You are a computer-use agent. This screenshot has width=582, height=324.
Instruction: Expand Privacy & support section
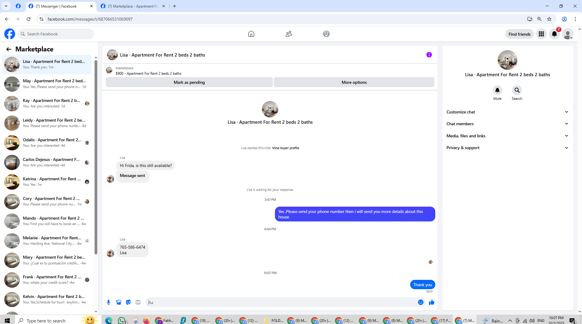[x=507, y=148]
